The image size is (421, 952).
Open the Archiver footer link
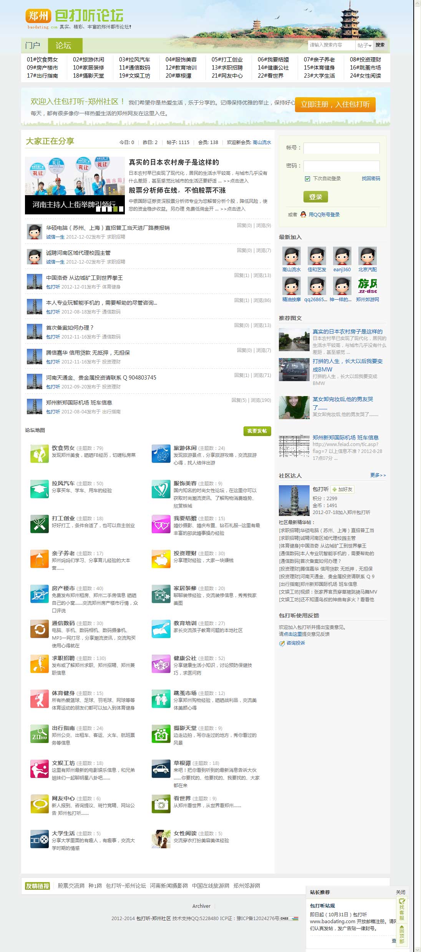(201, 906)
